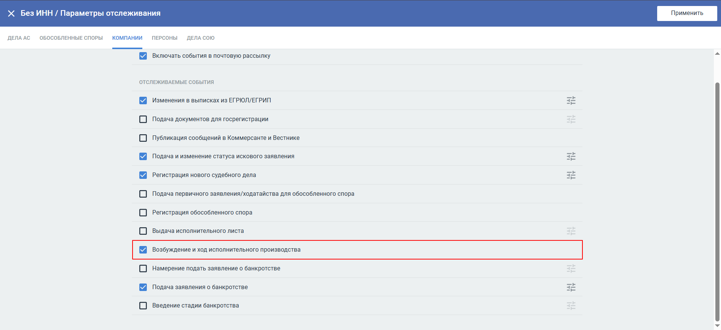Click label Регистрация обособленного спора
This screenshot has width=721, height=330.
tap(202, 213)
